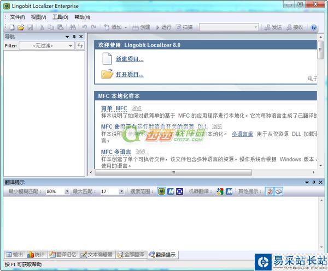
Task: Click the 发送 toolbar button
Action: (x=273, y=27)
